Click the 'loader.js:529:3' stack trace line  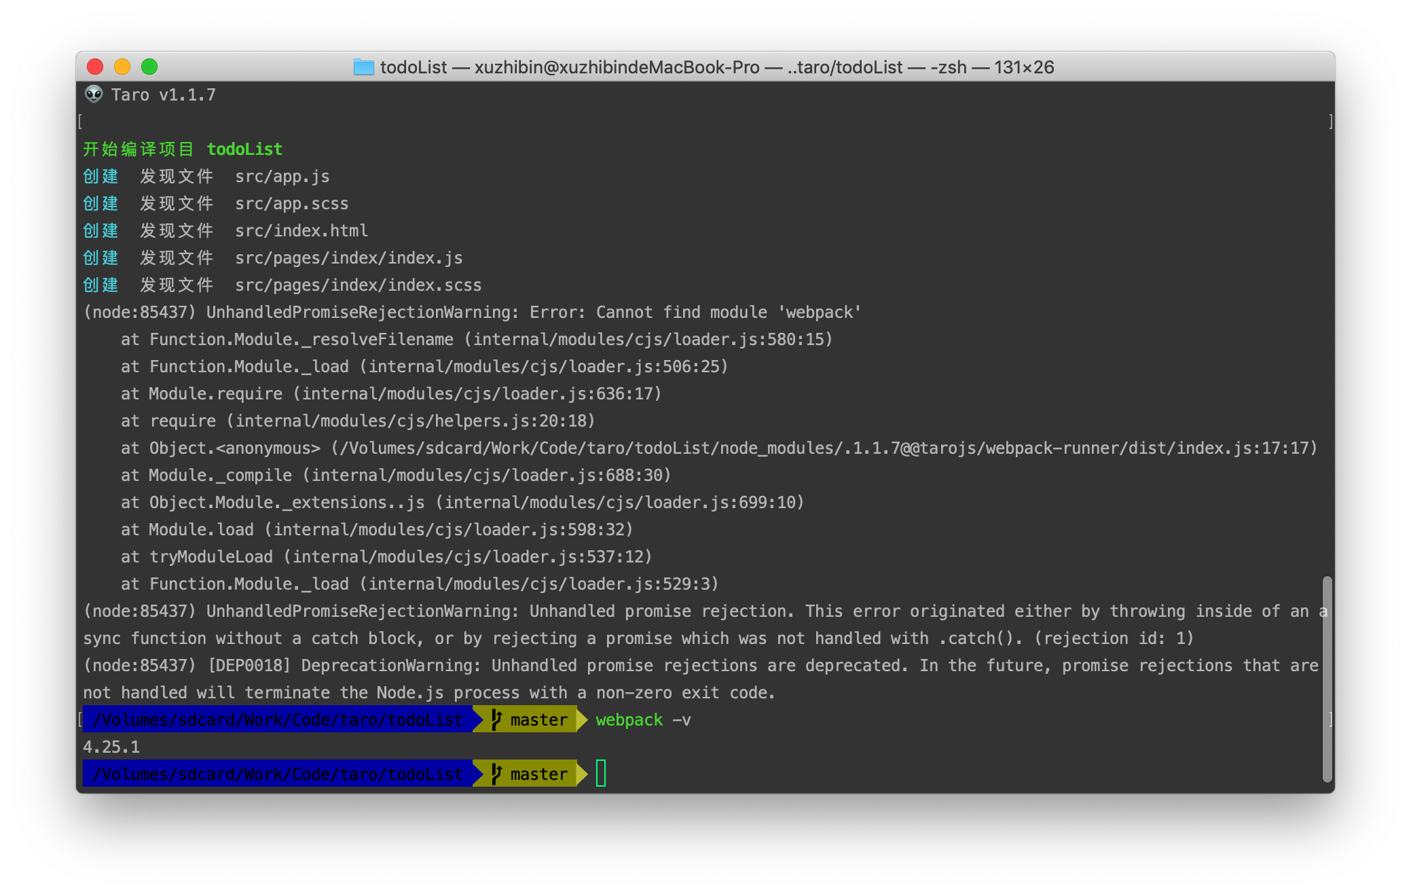click(420, 584)
